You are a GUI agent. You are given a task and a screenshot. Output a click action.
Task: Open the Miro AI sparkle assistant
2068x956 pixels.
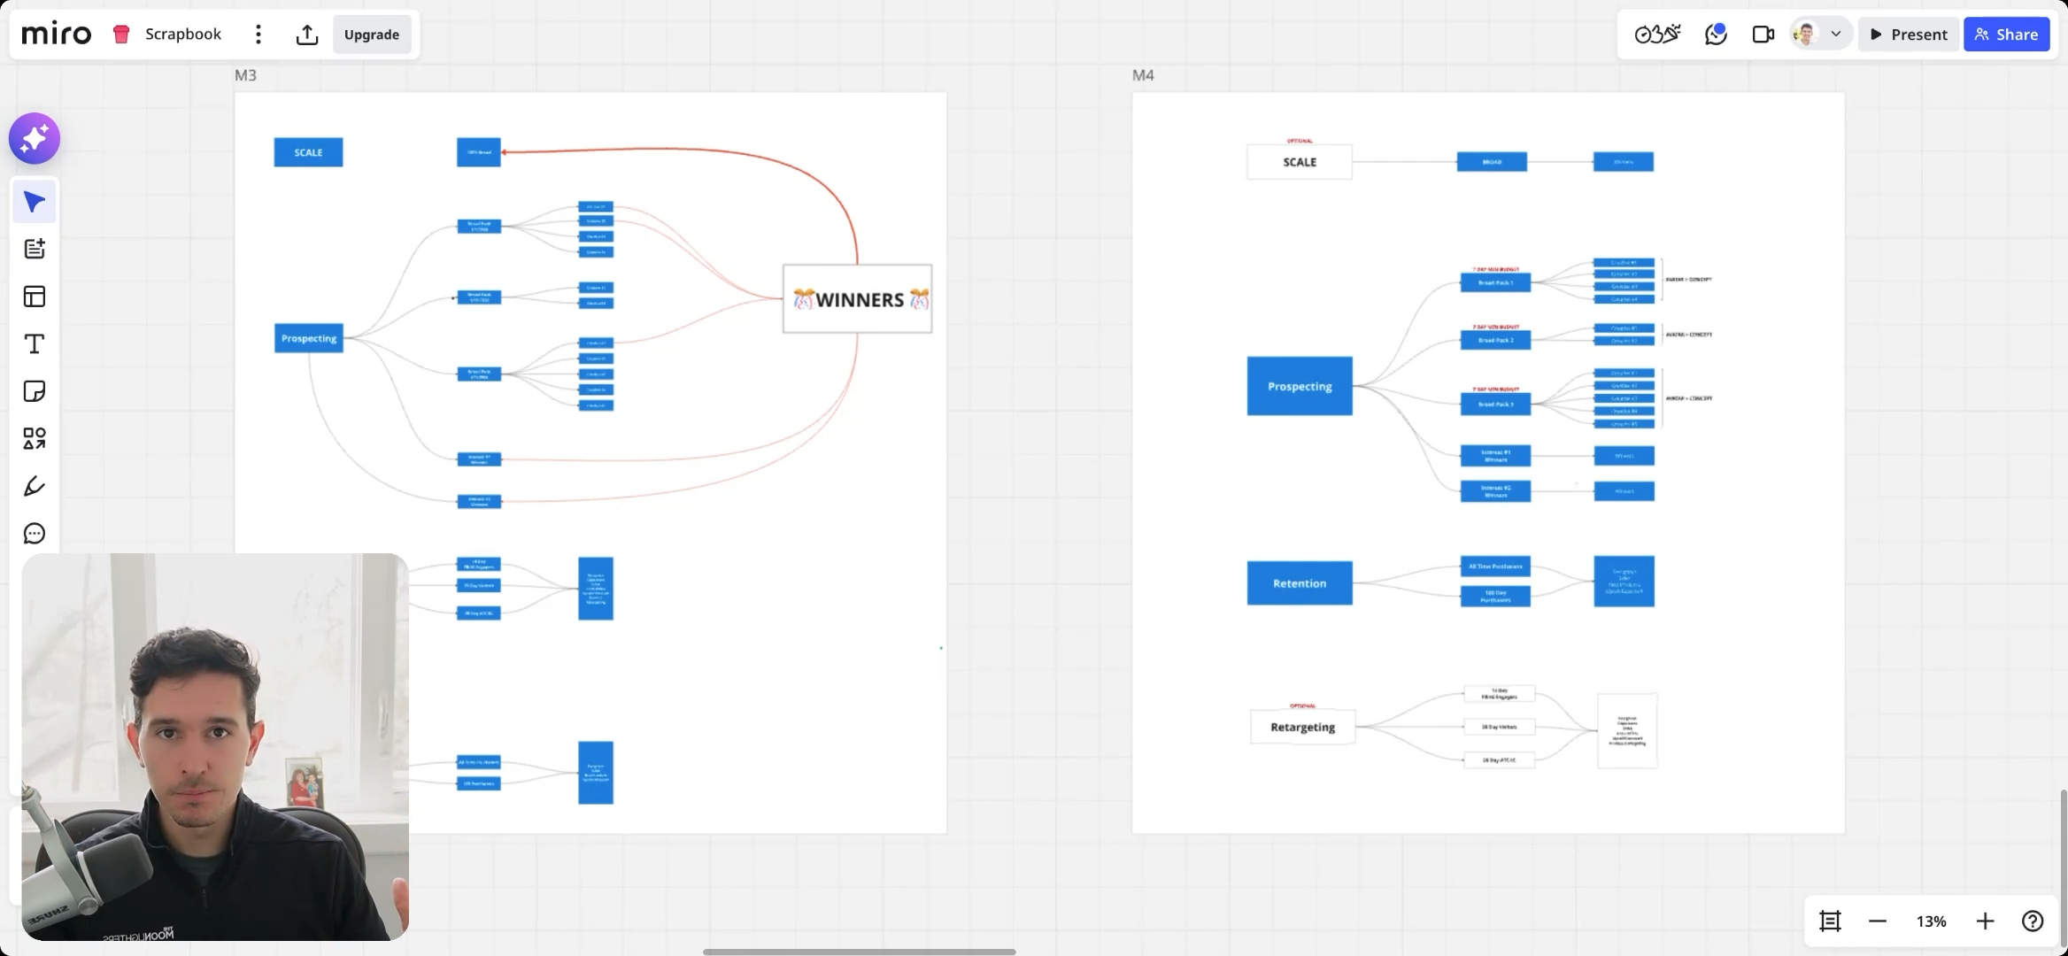pyautogui.click(x=35, y=139)
